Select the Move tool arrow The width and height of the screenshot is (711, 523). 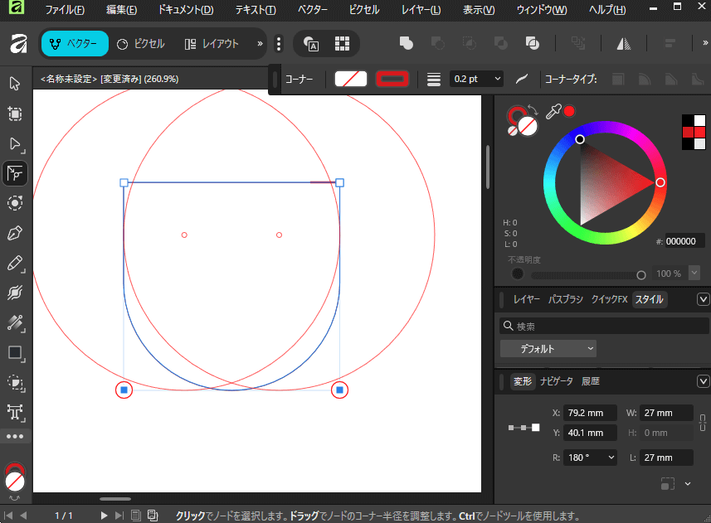(15, 83)
